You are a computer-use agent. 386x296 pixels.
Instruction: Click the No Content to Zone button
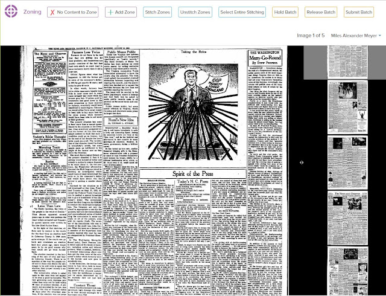point(73,12)
